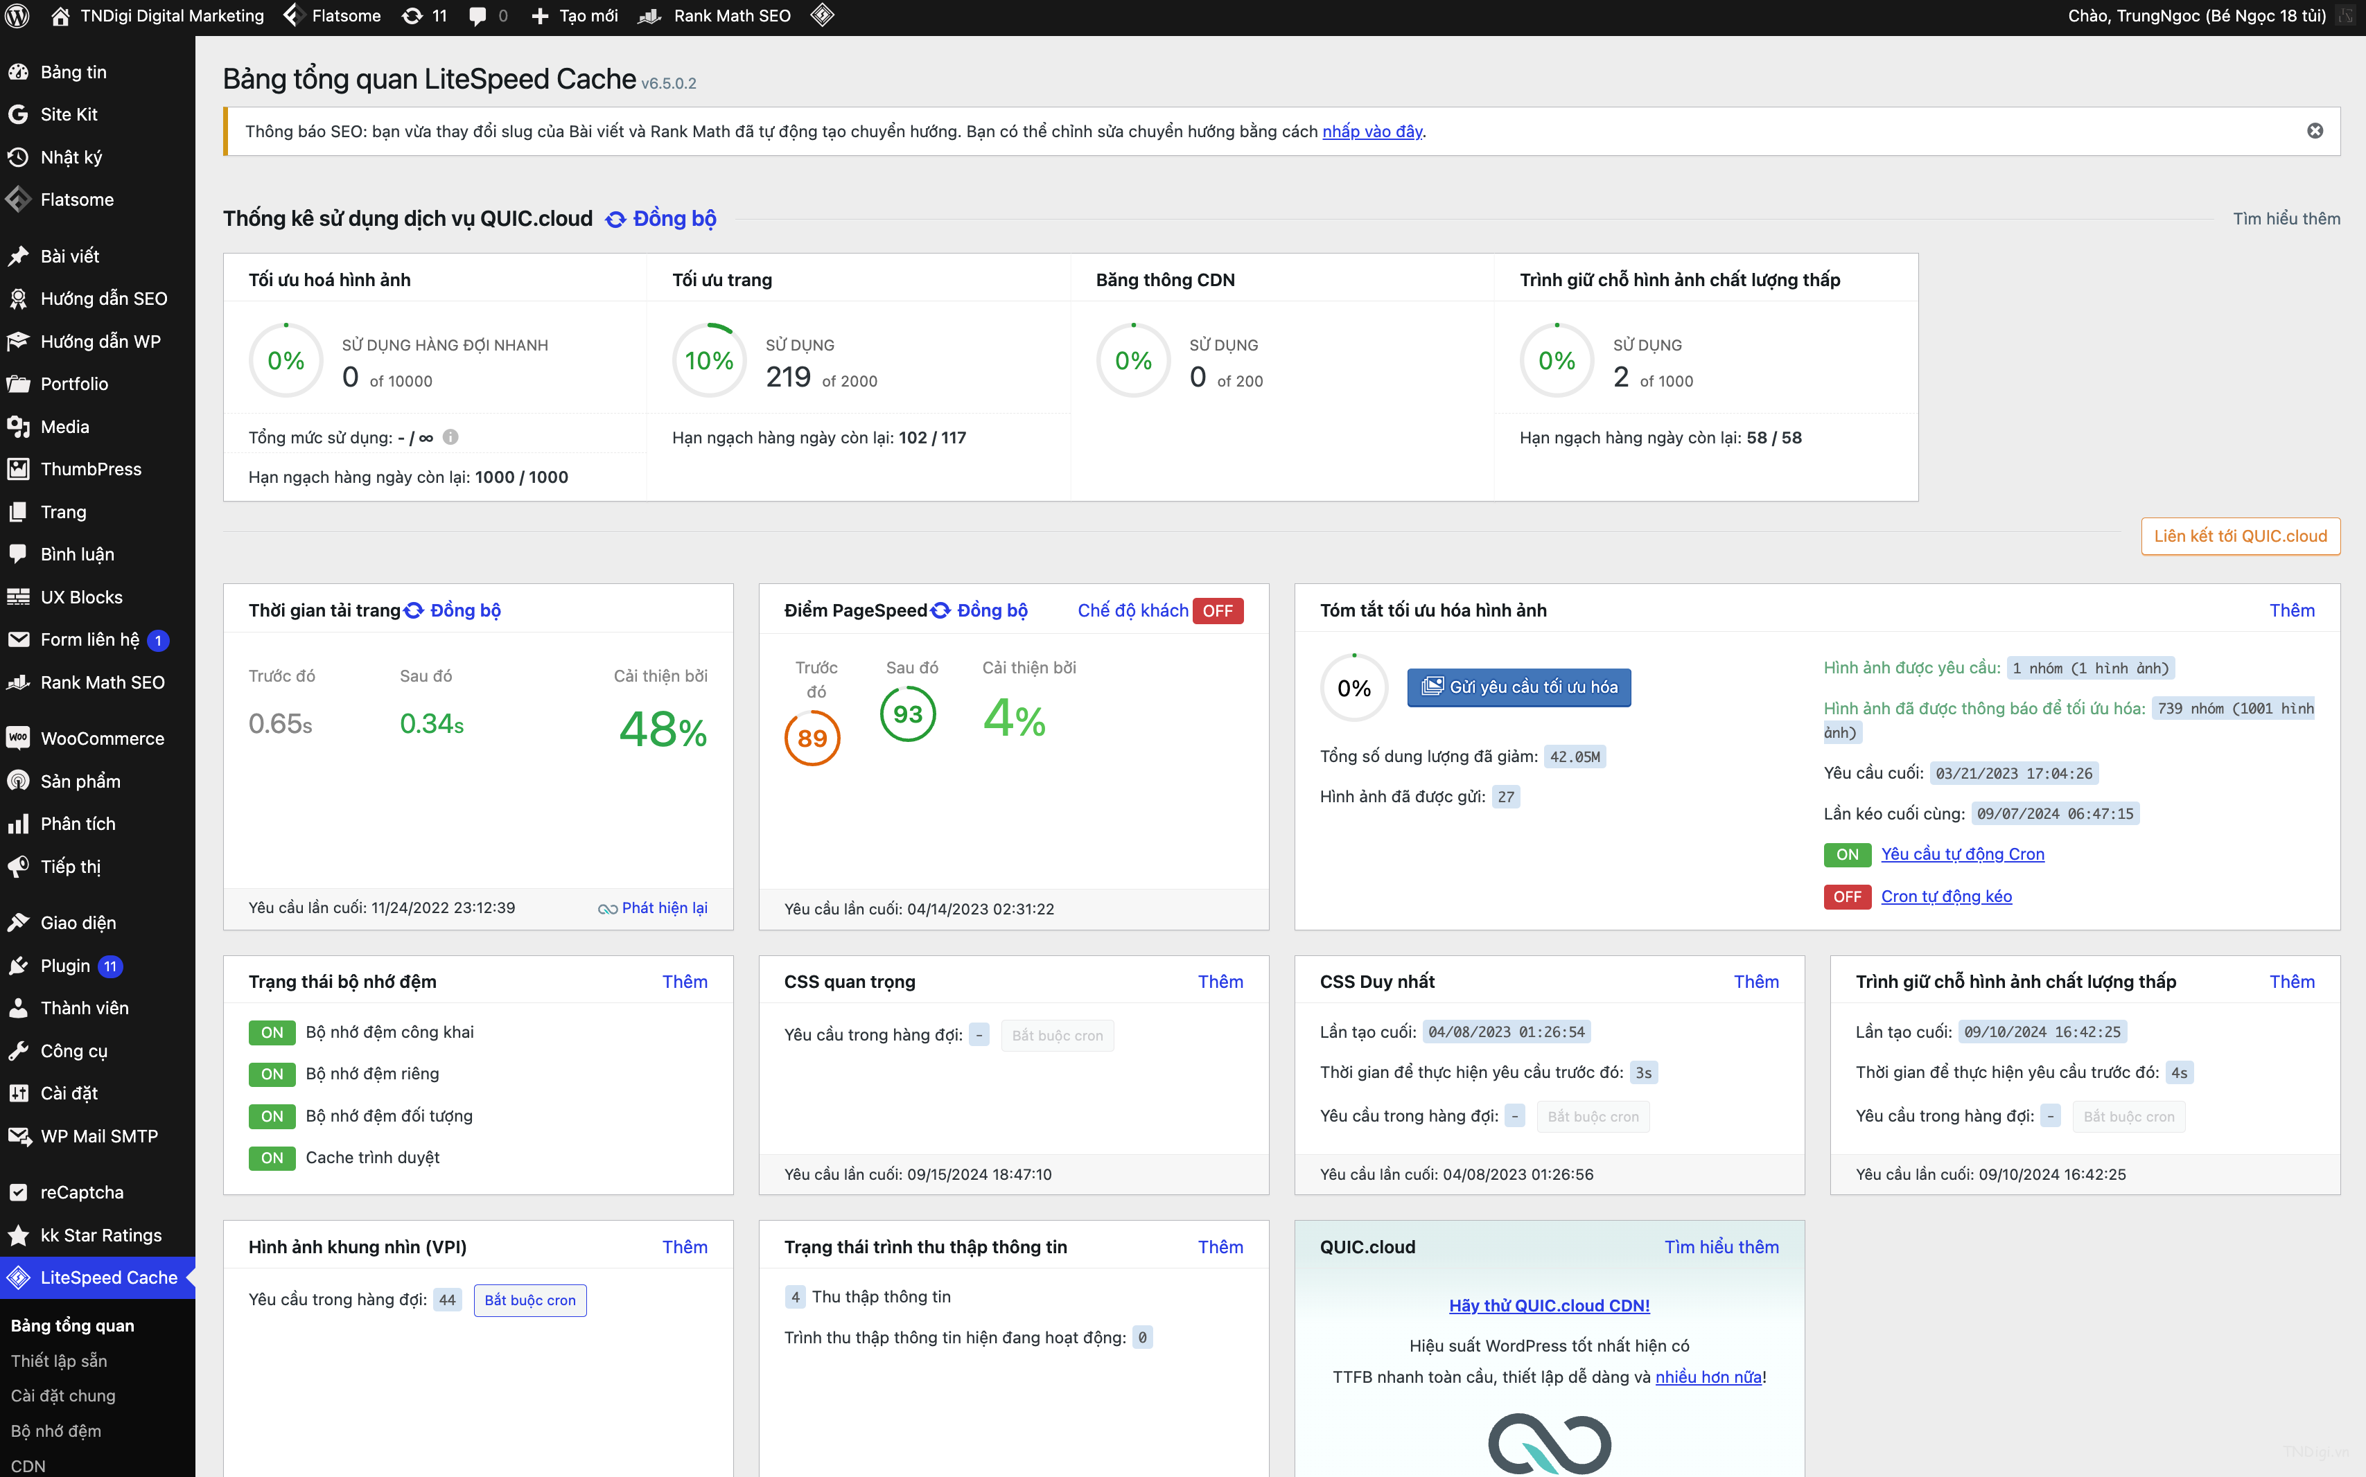Open Cài đặt chung submenu item
The height and width of the screenshot is (1477, 2366).
click(62, 1396)
